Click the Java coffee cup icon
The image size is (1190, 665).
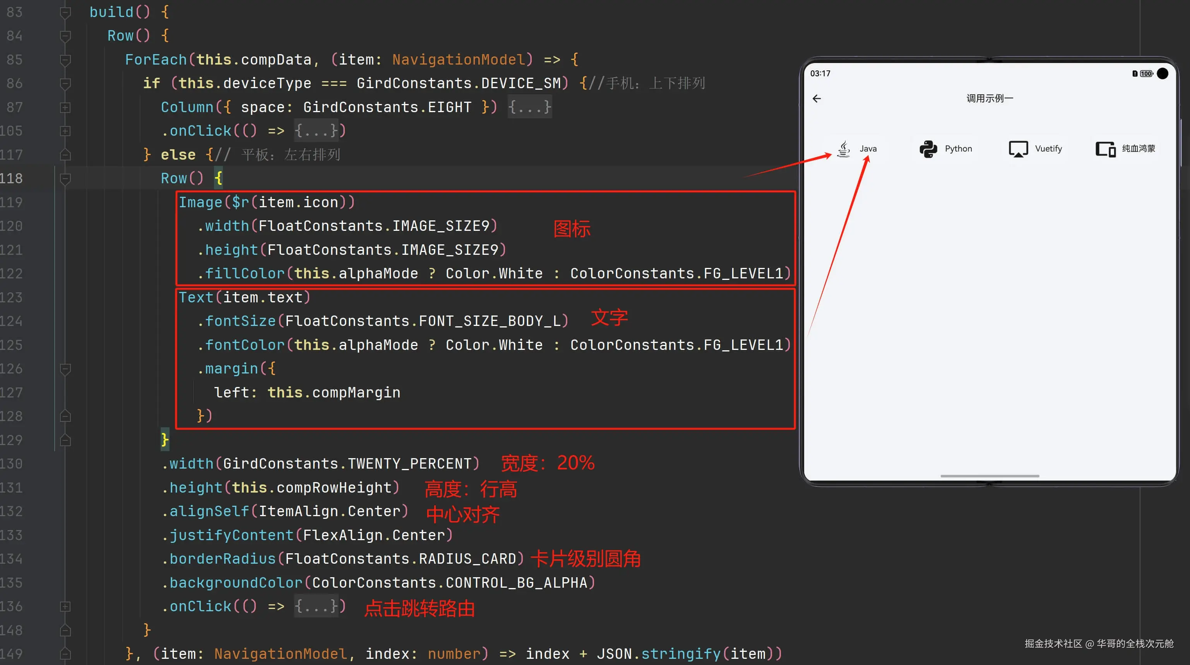click(844, 148)
